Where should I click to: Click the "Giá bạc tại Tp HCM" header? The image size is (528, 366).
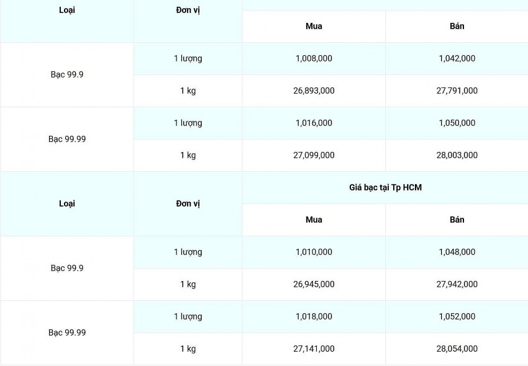pos(385,187)
